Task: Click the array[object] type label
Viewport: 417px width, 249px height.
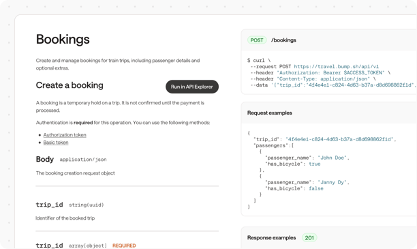Action: click(x=88, y=246)
